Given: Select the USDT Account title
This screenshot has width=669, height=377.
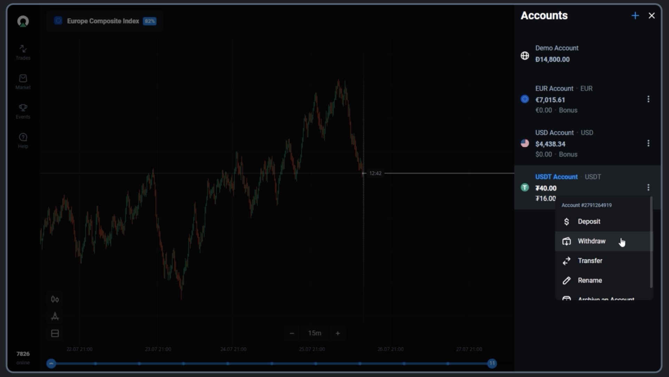Looking at the screenshot, I should (x=556, y=177).
